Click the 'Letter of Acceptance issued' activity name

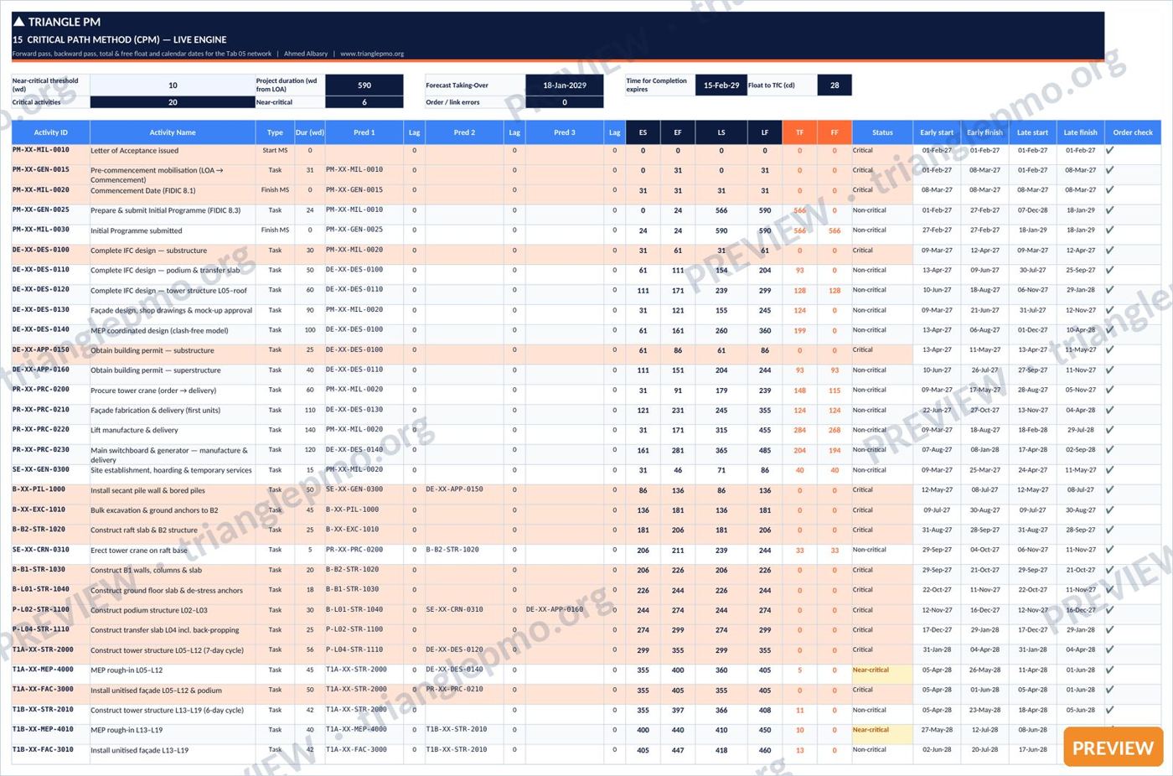[134, 151]
